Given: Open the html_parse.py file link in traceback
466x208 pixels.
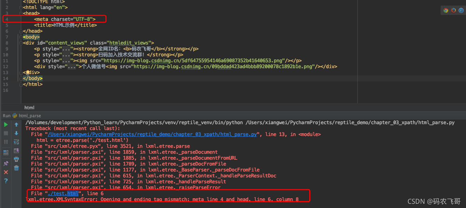Looking at the screenshot, I should pos(152,134).
